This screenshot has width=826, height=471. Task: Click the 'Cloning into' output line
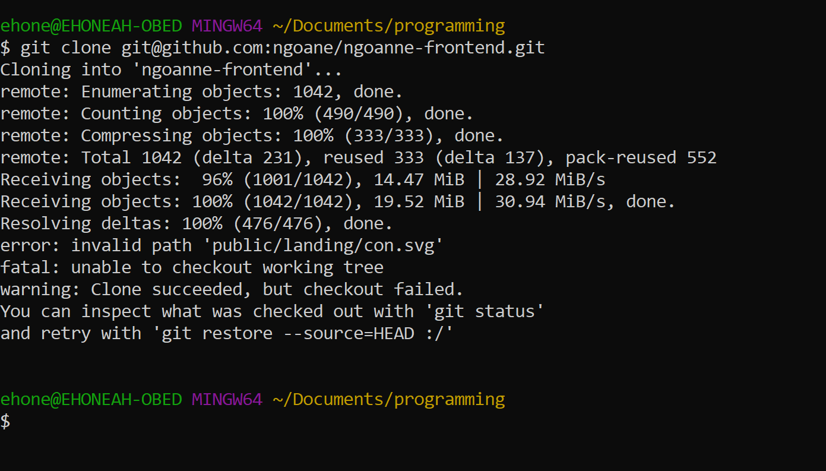172,69
